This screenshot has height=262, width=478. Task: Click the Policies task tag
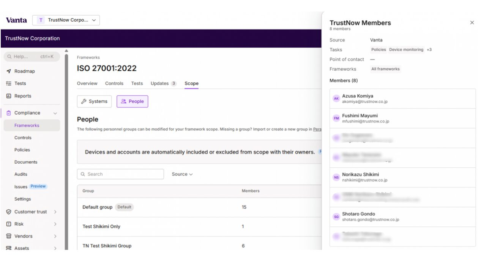click(x=379, y=50)
